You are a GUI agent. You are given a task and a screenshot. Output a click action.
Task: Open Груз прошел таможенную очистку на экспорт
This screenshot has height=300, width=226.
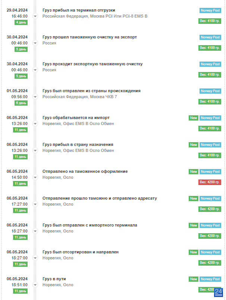tap(90, 37)
